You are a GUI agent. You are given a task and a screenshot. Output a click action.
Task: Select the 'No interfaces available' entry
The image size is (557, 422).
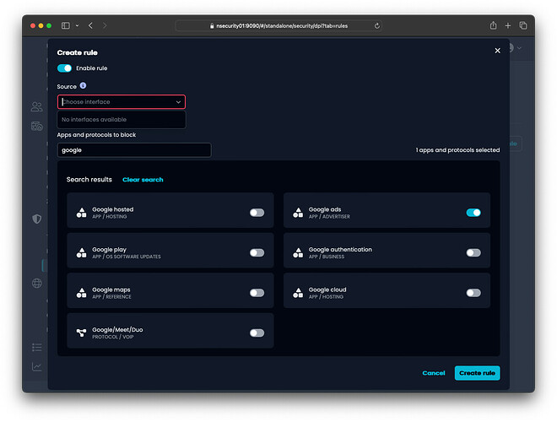122,120
